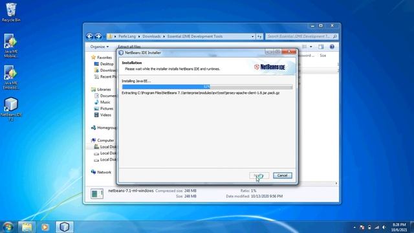This screenshot has width=414, height=233.
Task: Open the Organize menu in Explorer
Action: point(99,47)
